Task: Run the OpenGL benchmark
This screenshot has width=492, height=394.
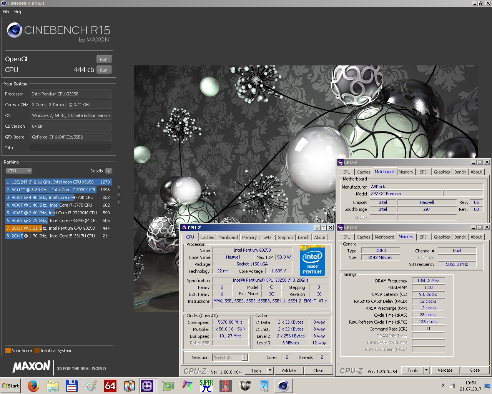Action: tap(104, 59)
